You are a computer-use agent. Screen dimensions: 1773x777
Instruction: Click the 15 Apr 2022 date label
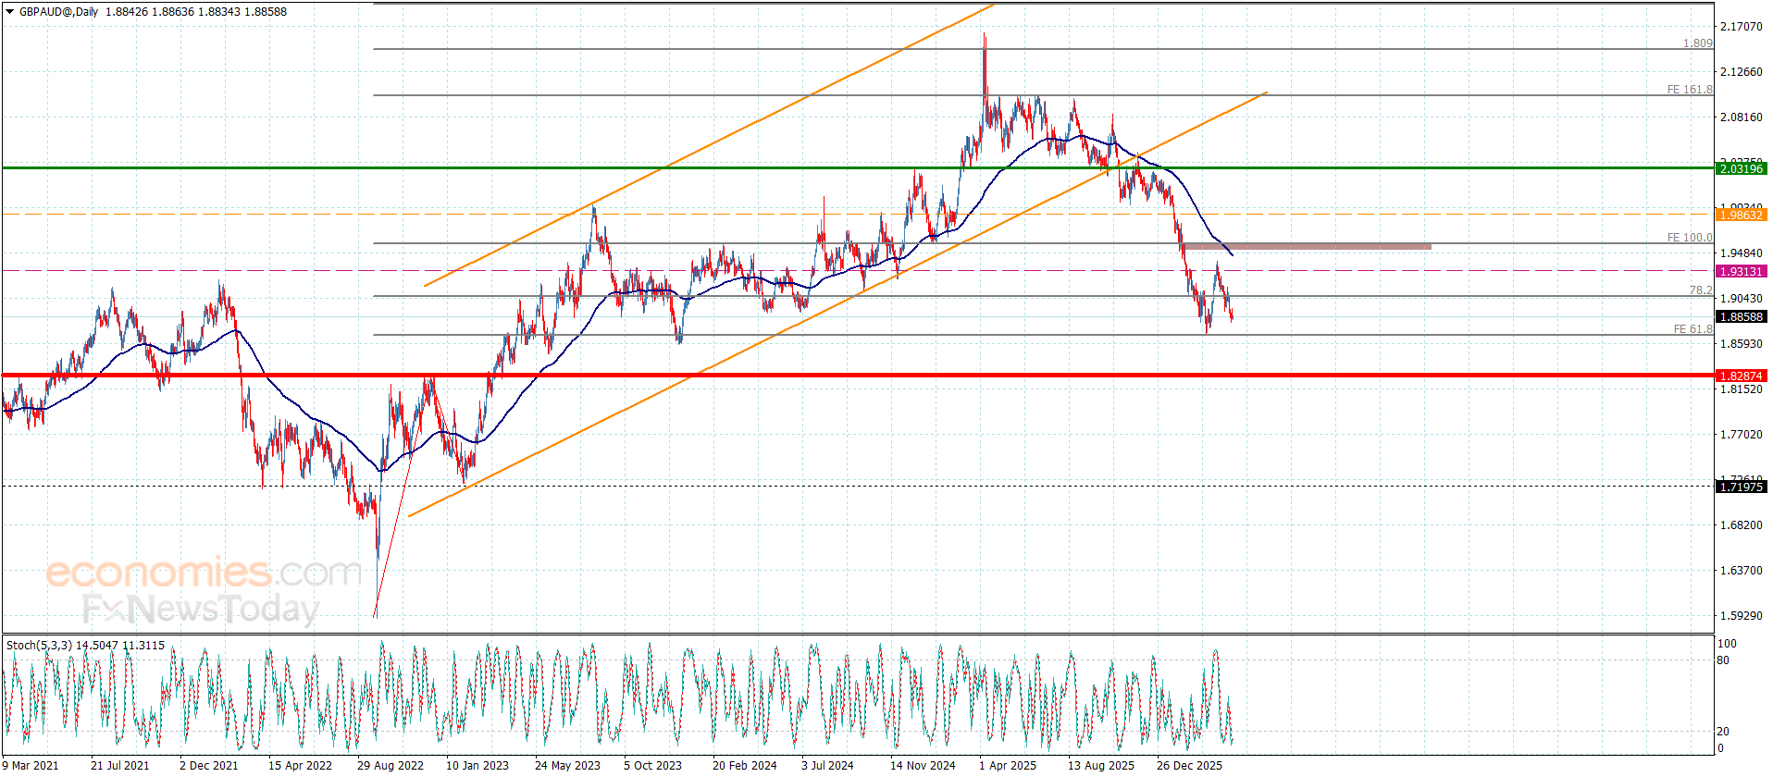click(x=300, y=765)
